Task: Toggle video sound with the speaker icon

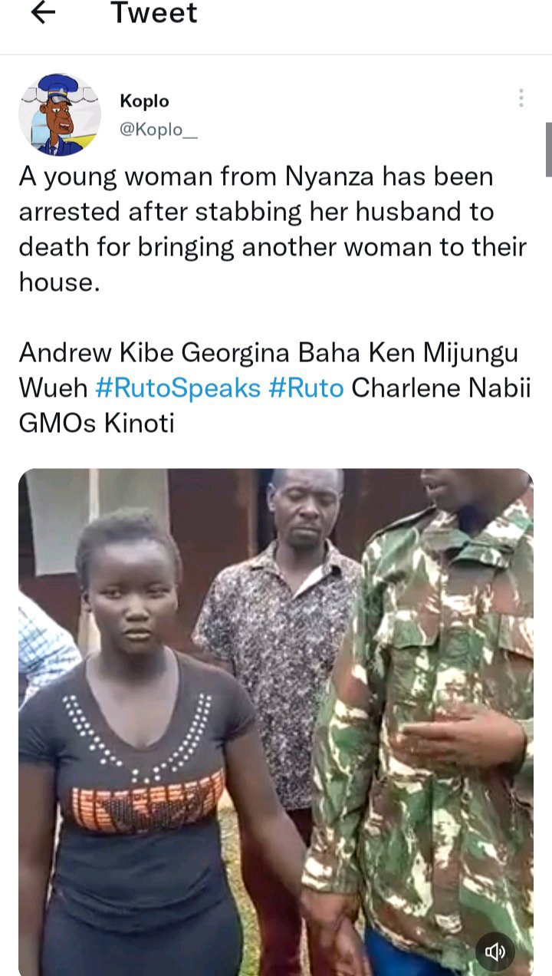Action: click(x=495, y=952)
